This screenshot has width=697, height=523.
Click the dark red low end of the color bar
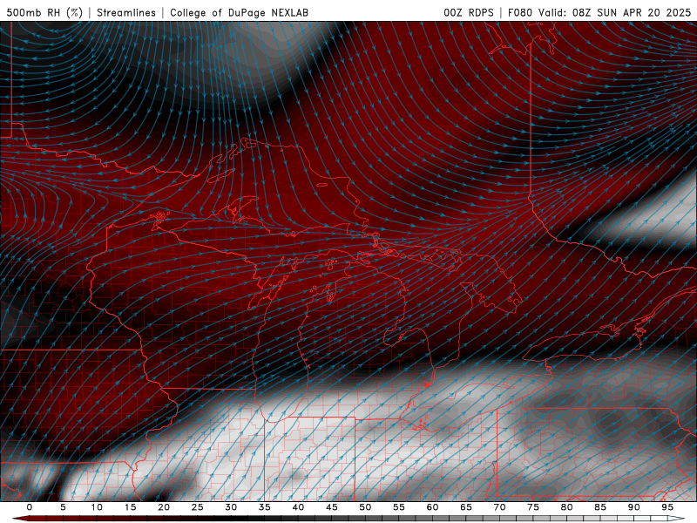coord(20,519)
